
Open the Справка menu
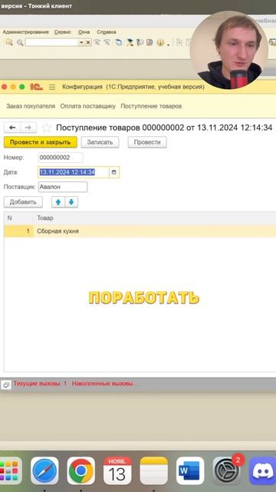point(107,32)
